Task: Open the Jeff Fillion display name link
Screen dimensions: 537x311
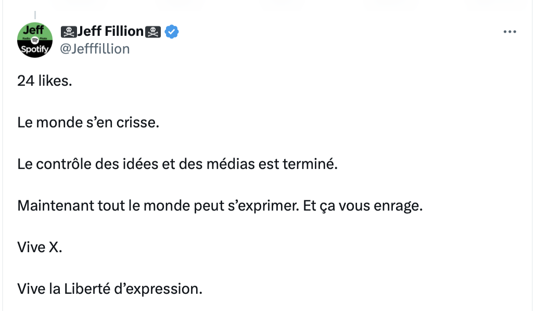Action: [110, 32]
